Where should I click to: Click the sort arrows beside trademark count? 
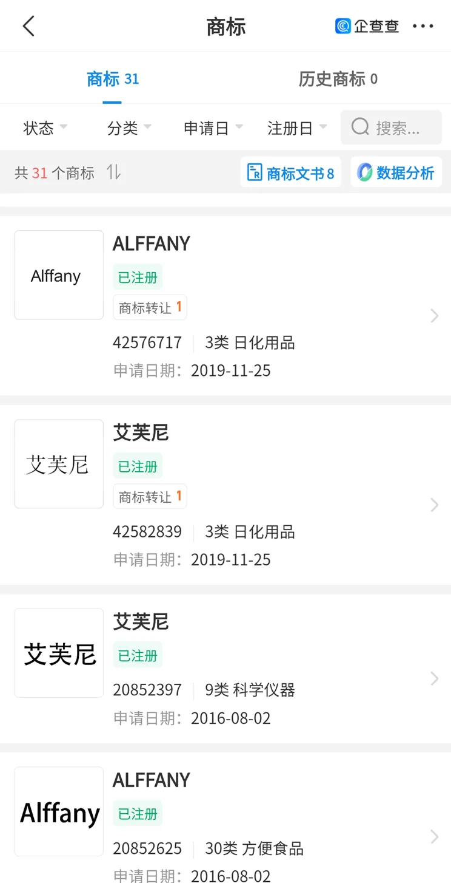click(113, 172)
